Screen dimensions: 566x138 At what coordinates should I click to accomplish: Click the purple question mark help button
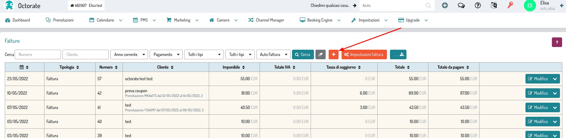[x=557, y=42]
